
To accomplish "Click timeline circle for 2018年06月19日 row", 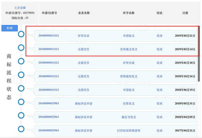I will coord(21,88).
